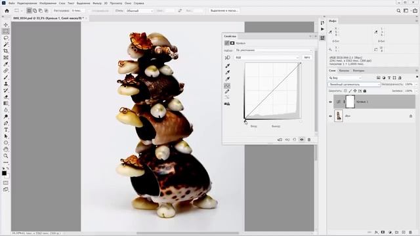Open the RGB channel dropdown in Curves

[266, 58]
